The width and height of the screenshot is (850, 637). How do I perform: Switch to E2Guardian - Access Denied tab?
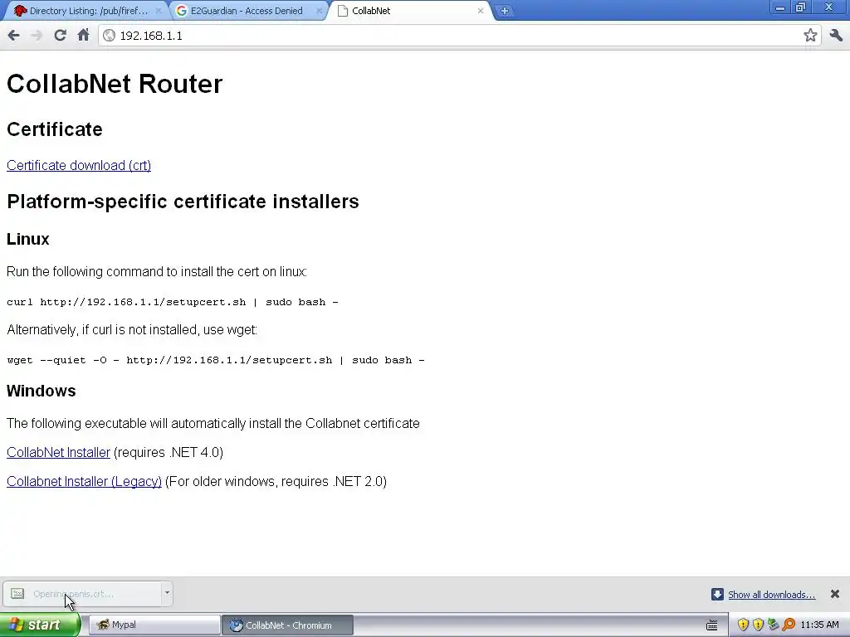click(247, 11)
